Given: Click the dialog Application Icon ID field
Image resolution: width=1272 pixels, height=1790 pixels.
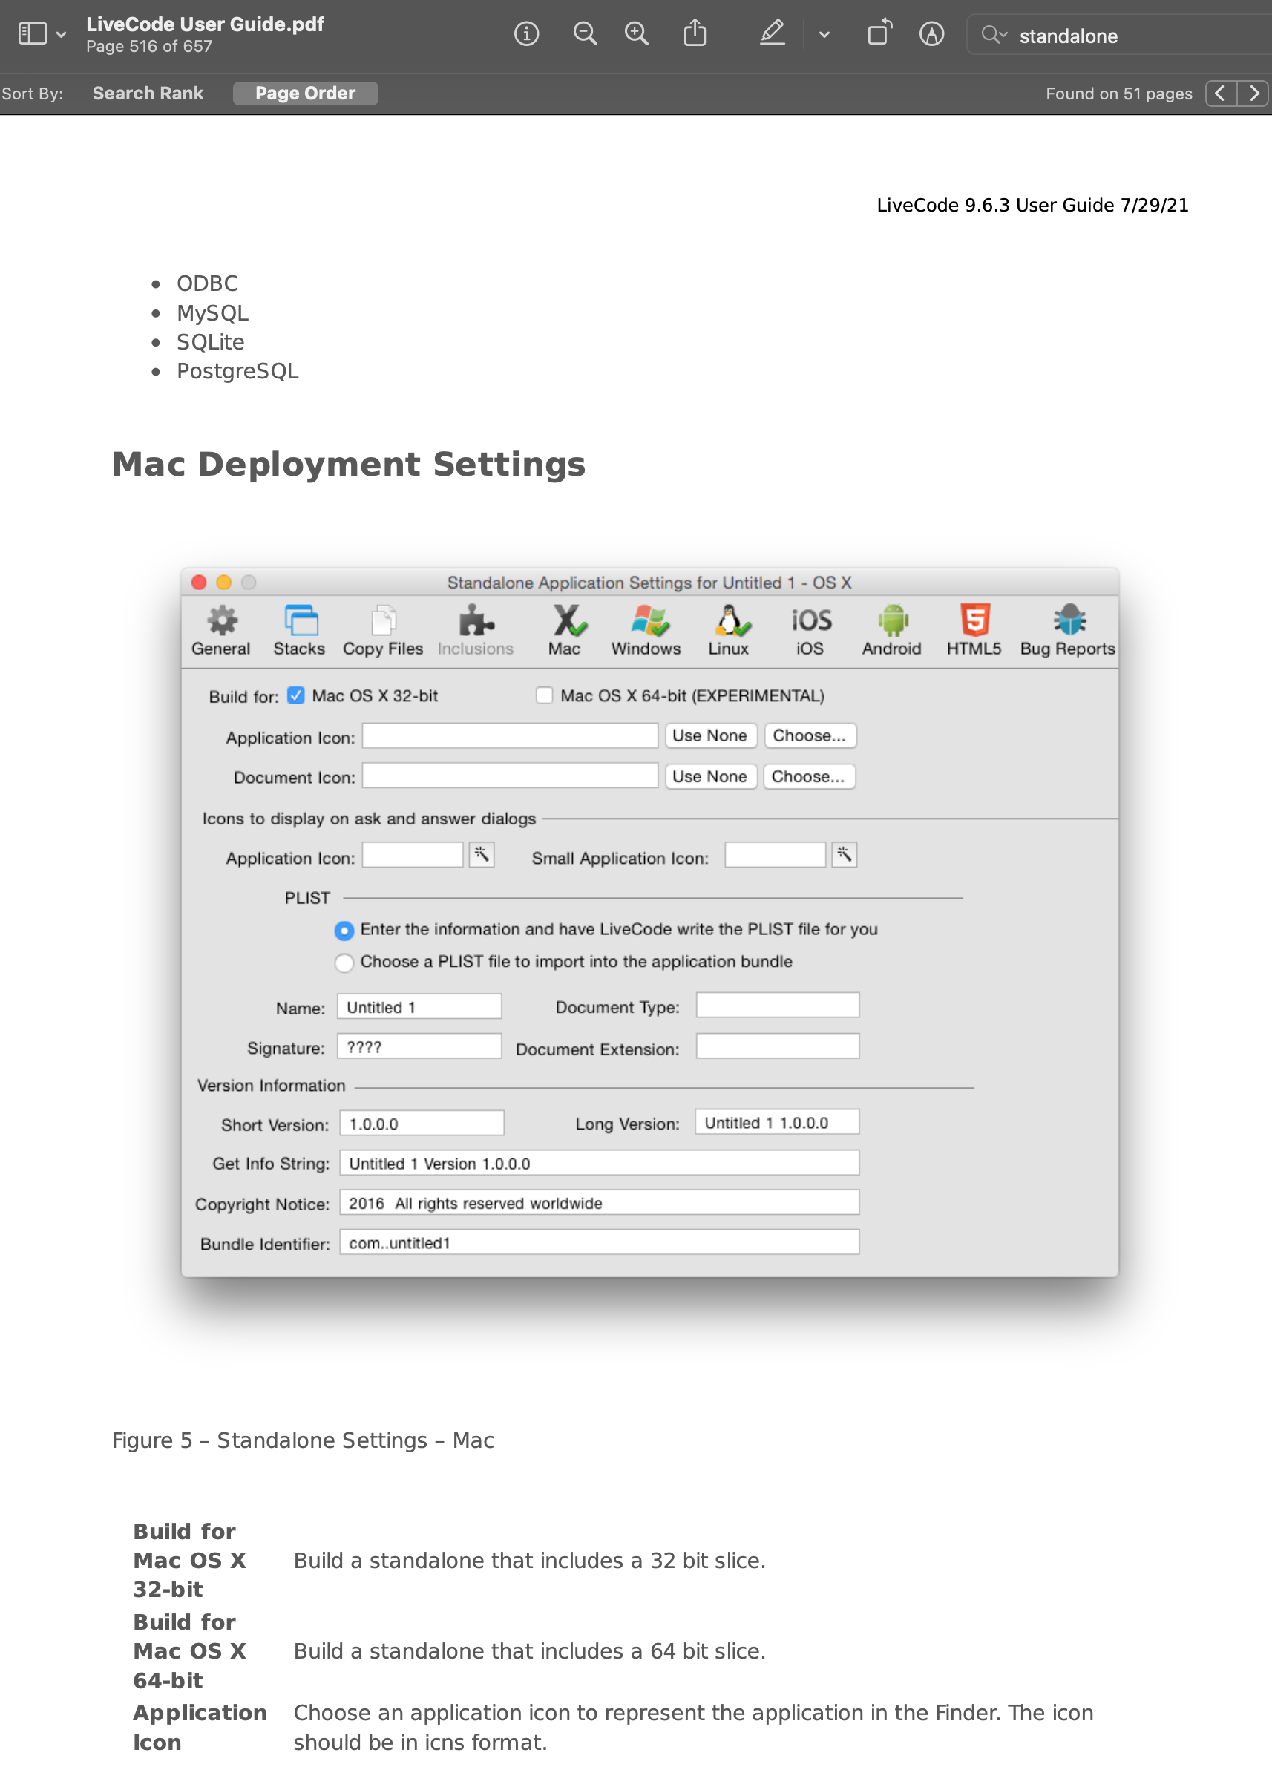Looking at the screenshot, I should [x=413, y=855].
